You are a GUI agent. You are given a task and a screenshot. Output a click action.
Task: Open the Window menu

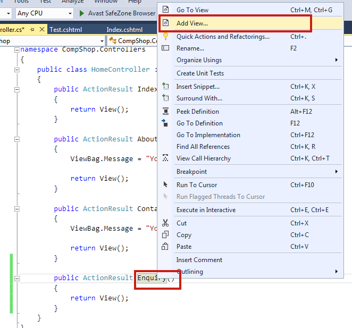(106, 2)
